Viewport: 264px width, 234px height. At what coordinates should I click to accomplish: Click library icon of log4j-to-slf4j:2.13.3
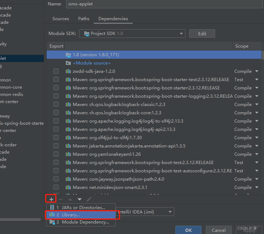(68, 121)
